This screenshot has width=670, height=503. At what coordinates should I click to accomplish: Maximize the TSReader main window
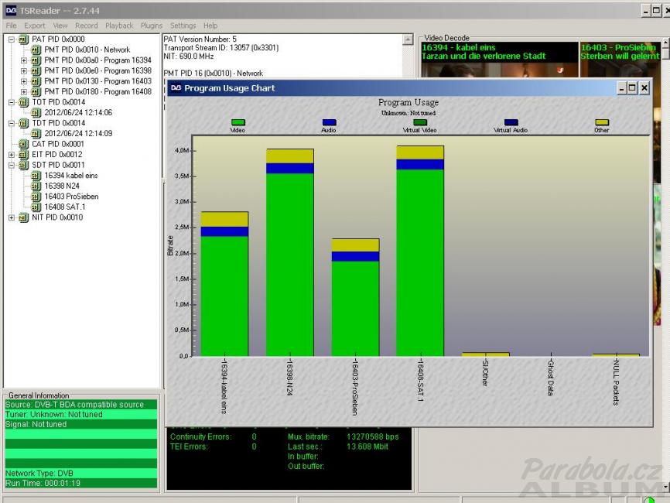coord(656,11)
